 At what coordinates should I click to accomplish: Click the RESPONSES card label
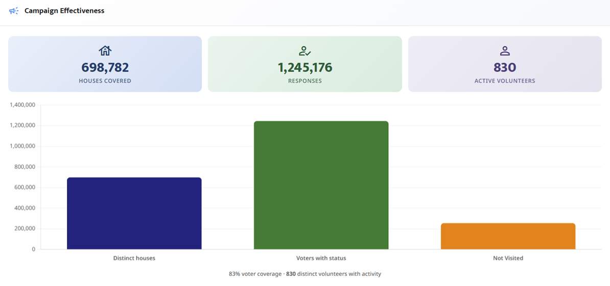[305, 81]
